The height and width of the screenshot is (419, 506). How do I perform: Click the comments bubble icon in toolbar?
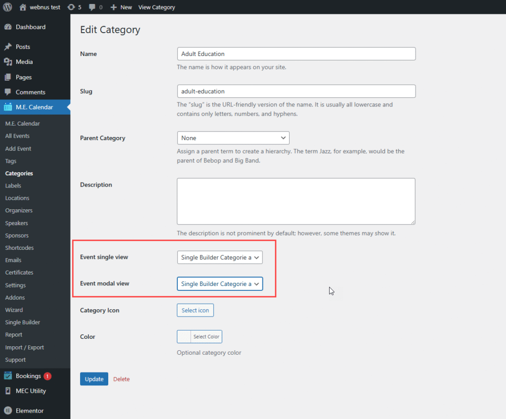coord(92,7)
